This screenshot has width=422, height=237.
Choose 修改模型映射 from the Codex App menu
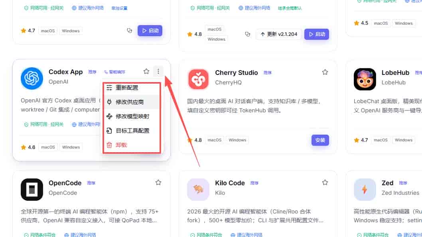click(132, 116)
